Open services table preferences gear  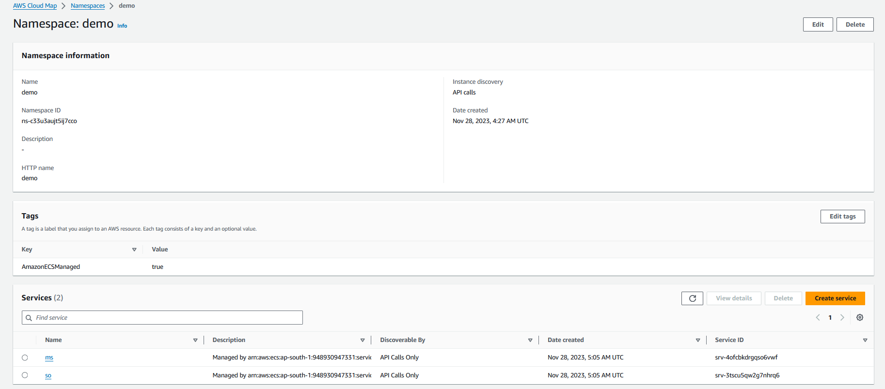click(x=860, y=318)
